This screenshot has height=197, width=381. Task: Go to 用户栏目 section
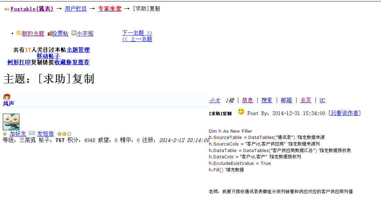coord(76,9)
